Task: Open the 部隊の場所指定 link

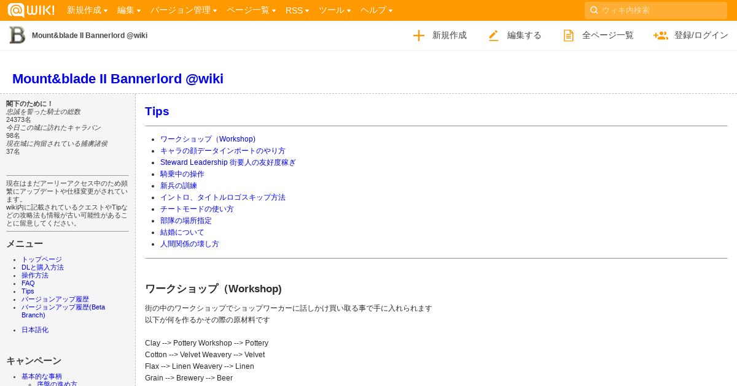Action: point(186,221)
